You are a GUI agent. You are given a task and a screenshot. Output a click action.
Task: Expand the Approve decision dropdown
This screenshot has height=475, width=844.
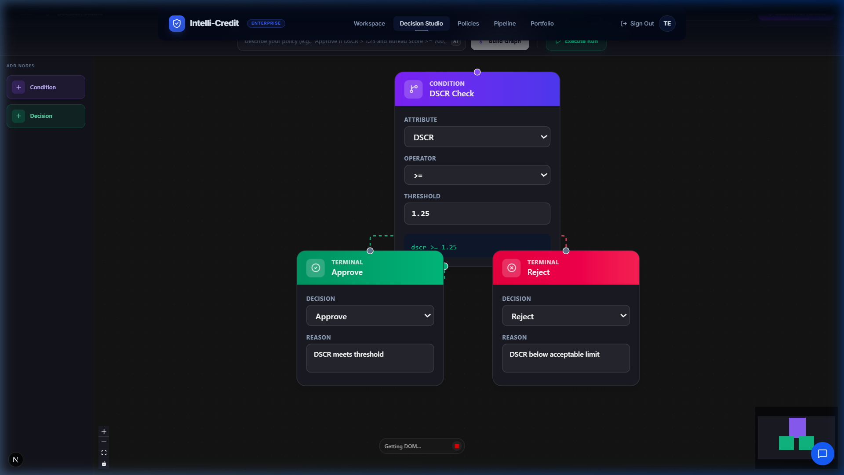(370, 316)
